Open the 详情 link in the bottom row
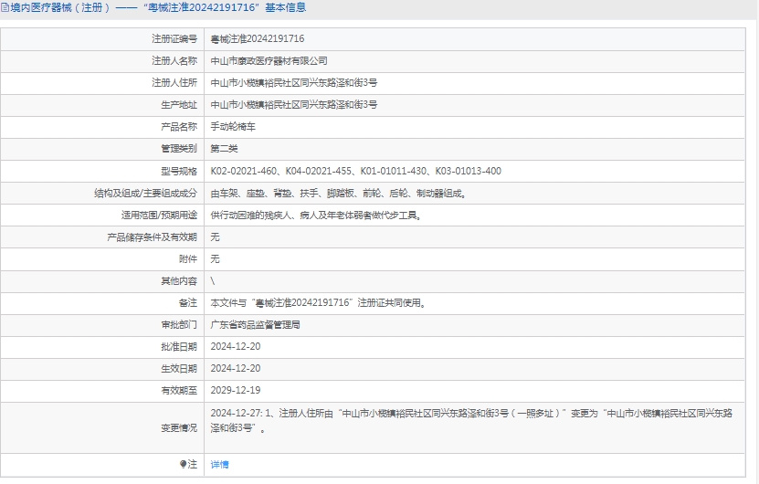759x484 pixels. coord(219,465)
